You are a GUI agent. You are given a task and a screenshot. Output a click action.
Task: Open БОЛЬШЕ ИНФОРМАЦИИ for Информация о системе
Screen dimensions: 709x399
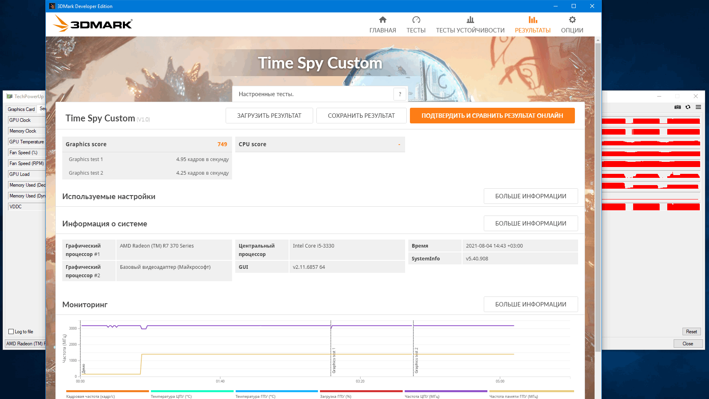[x=531, y=224]
